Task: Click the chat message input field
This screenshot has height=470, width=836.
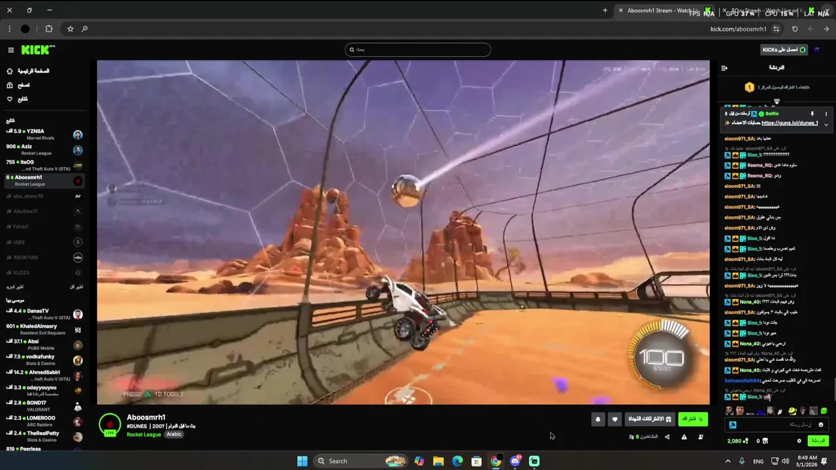Action: coord(777,424)
